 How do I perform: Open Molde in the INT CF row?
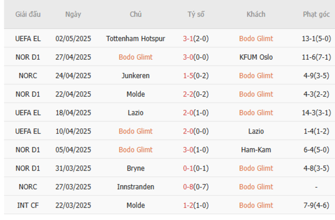tap(136, 206)
